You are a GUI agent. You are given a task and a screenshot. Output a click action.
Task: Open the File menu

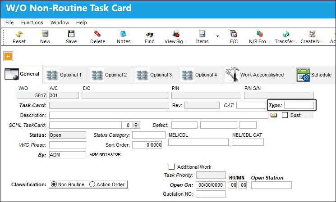click(9, 22)
